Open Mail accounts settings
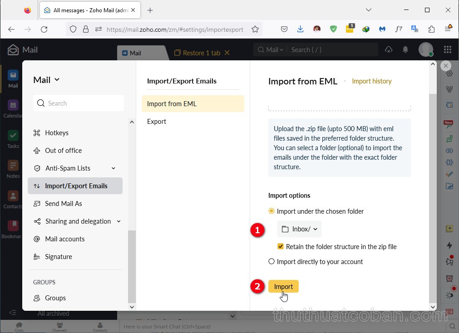 coord(64,239)
